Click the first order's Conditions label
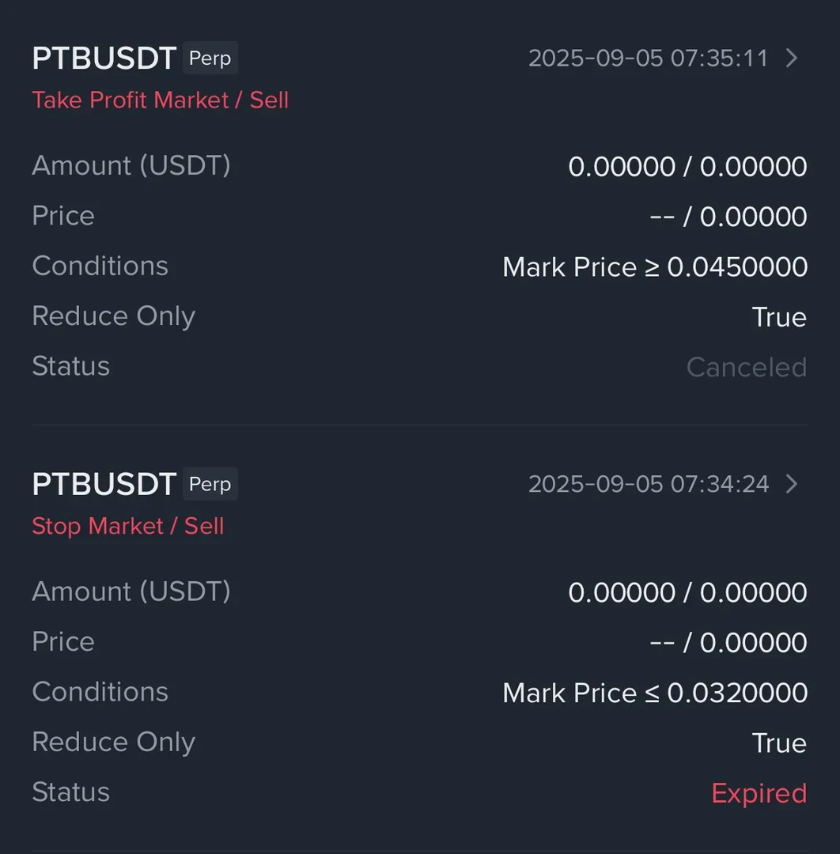The image size is (840, 854). (x=100, y=266)
